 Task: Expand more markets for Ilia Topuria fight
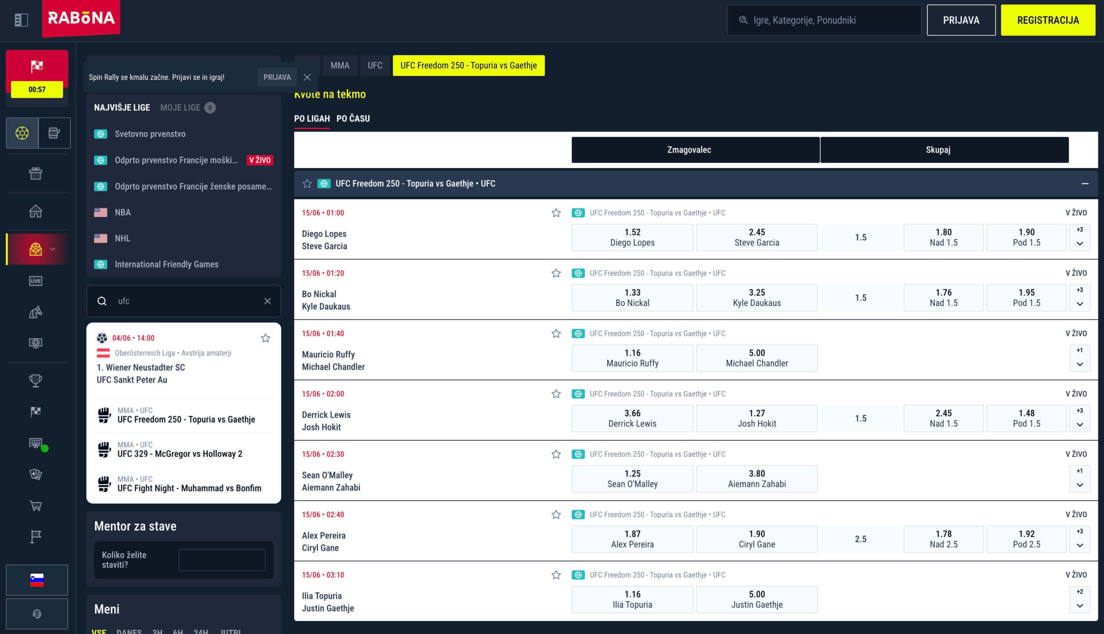(1079, 600)
